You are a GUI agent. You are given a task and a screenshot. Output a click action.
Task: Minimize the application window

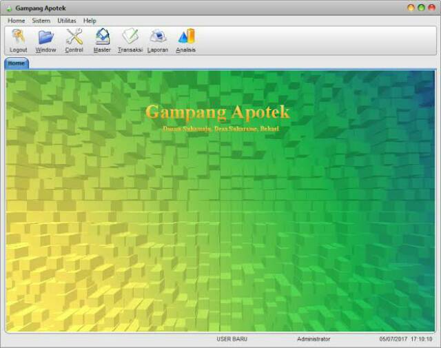pyautogui.click(x=411, y=8)
